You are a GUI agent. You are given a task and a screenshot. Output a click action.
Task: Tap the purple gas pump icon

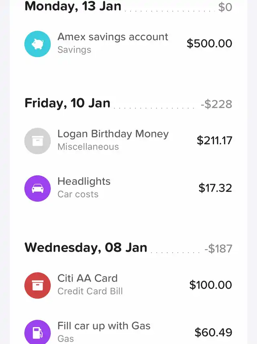tap(37, 332)
